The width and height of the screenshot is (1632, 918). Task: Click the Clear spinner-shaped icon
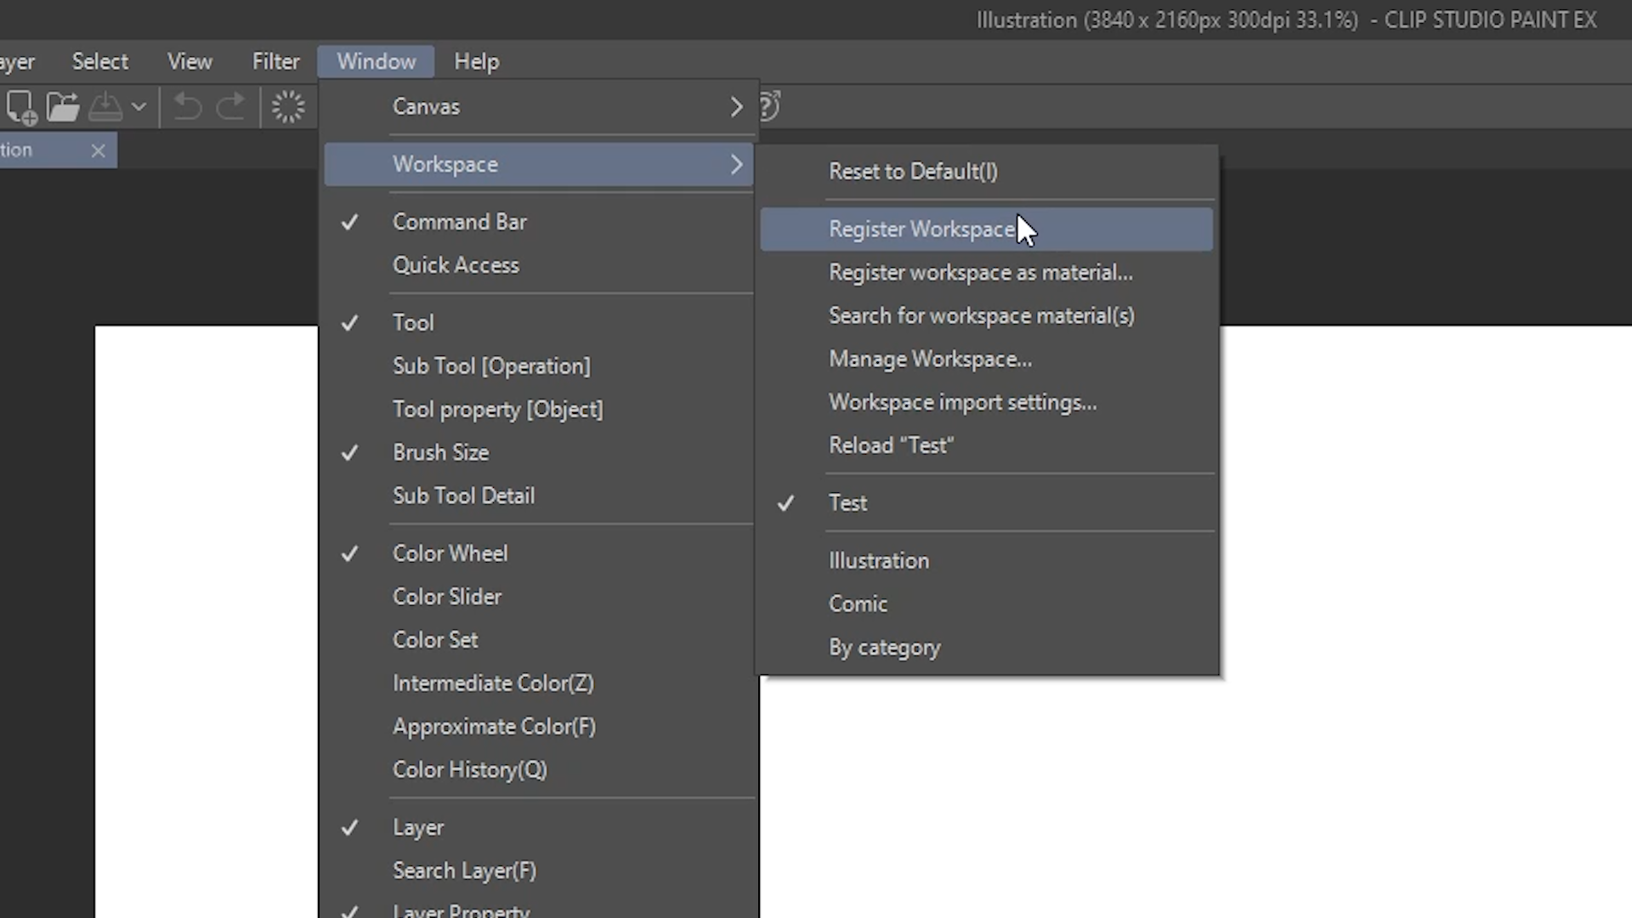coord(288,108)
